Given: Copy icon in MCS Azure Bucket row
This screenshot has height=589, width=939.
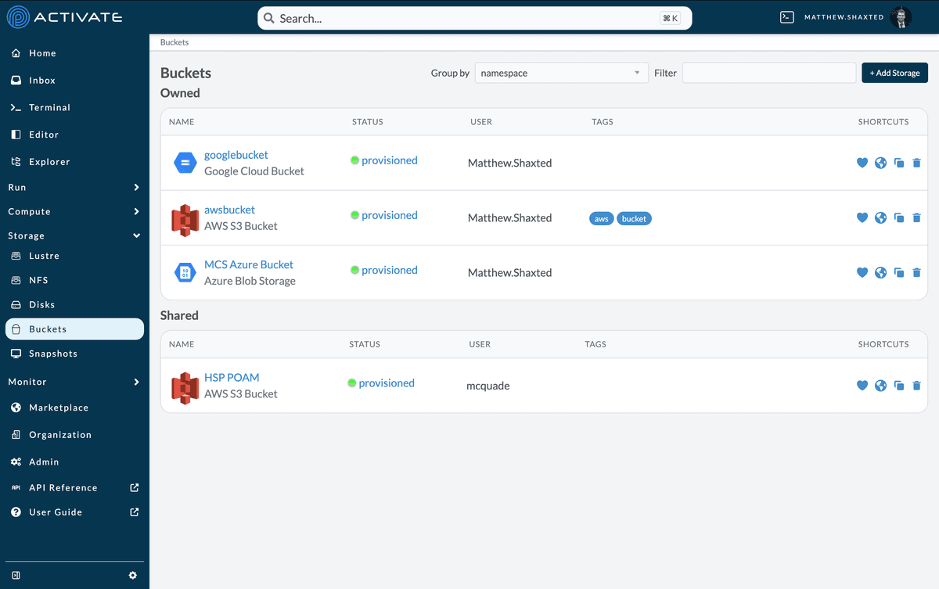Looking at the screenshot, I should tap(899, 272).
